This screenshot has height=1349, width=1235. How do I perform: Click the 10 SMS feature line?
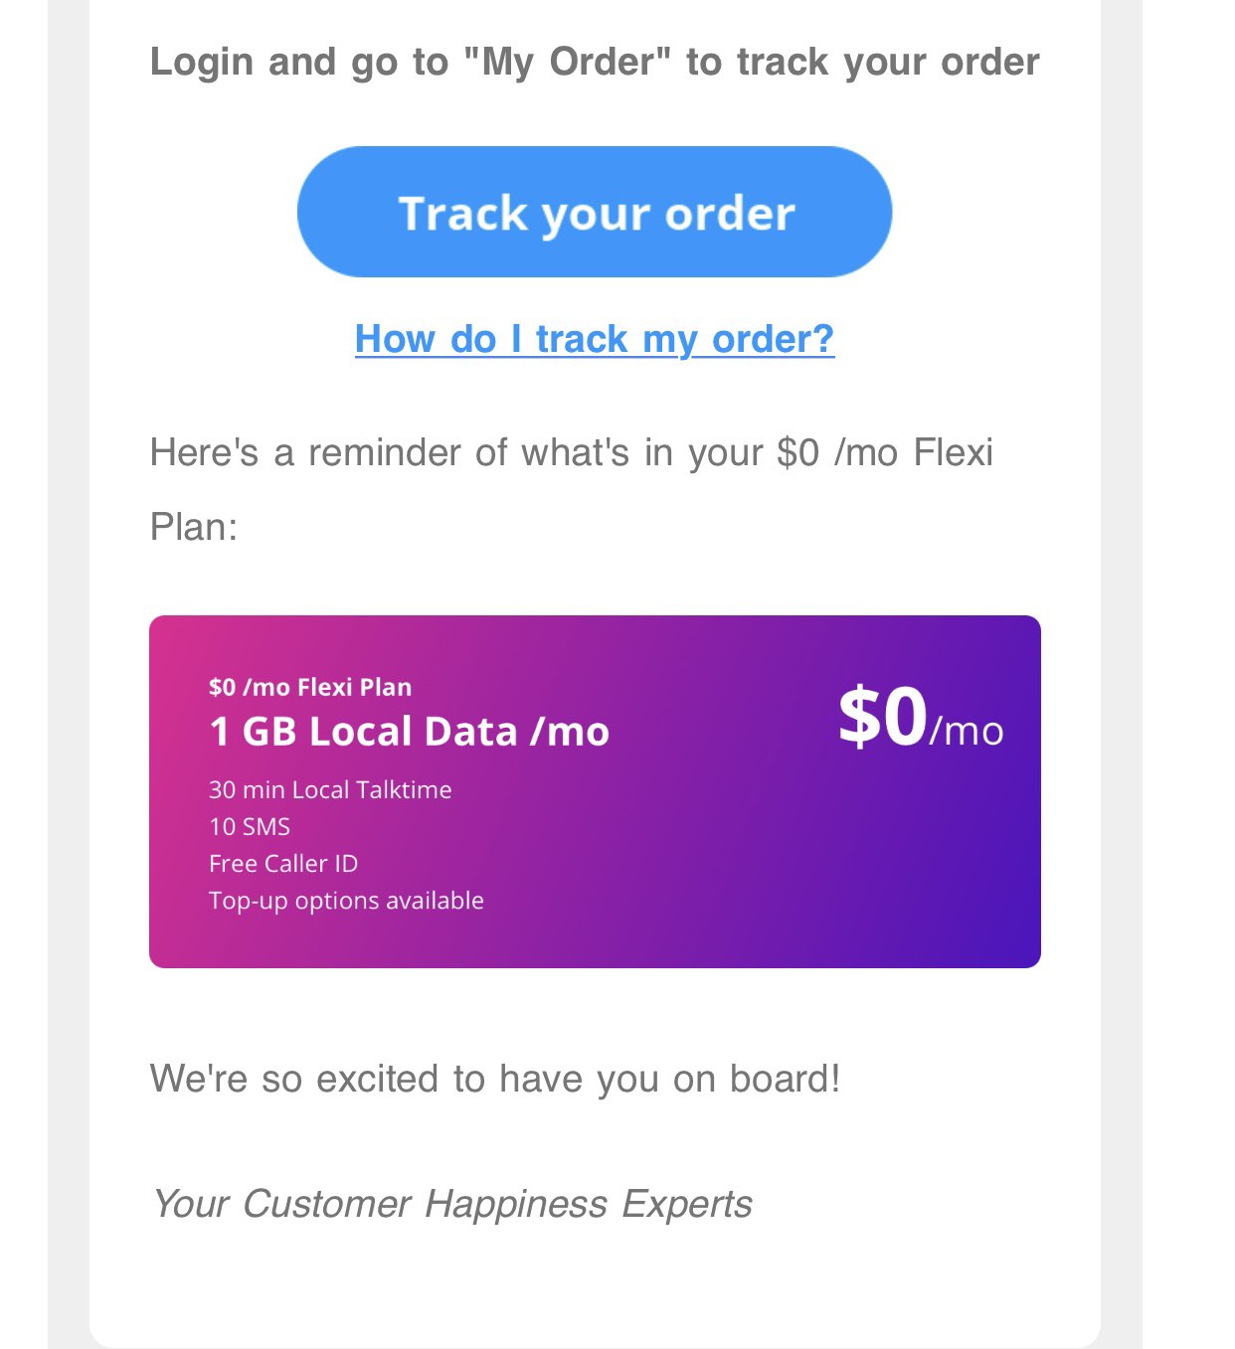pos(250,827)
